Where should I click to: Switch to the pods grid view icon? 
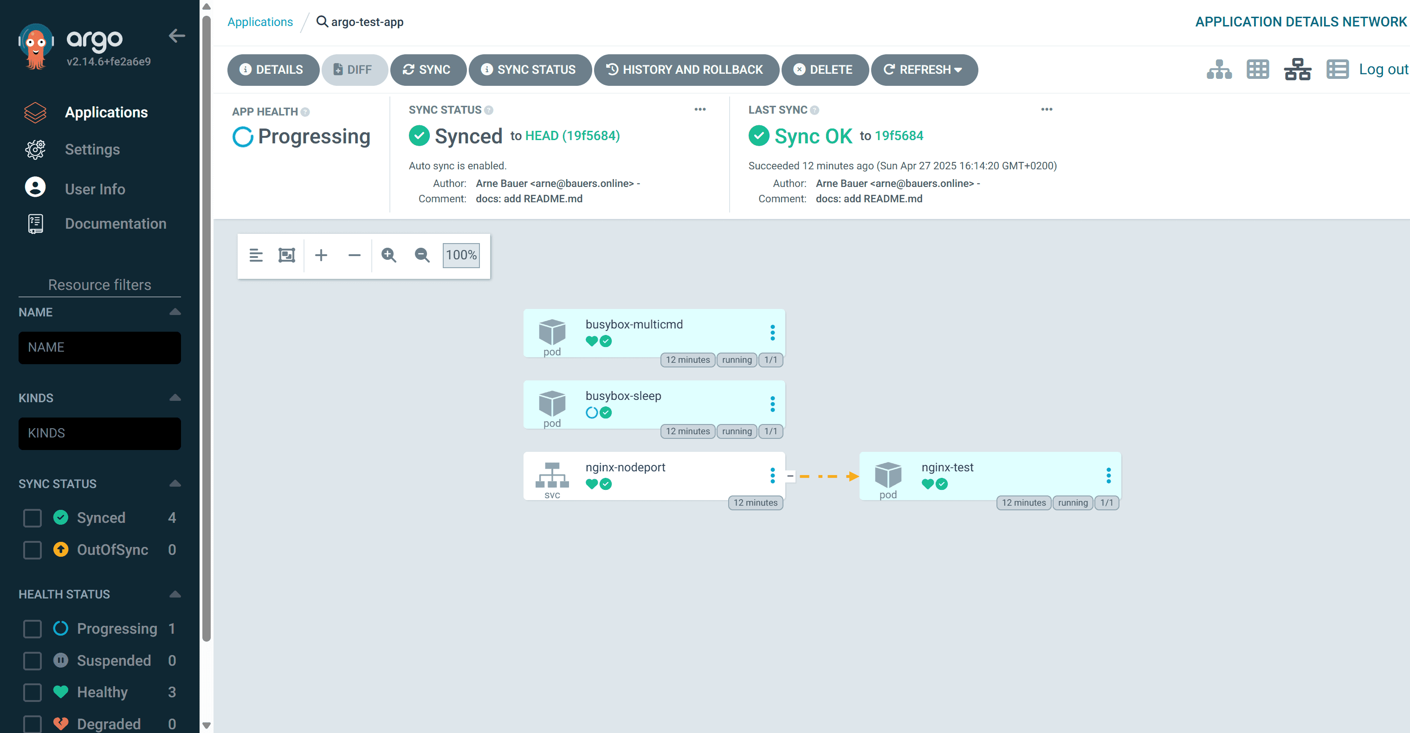coord(1258,70)
